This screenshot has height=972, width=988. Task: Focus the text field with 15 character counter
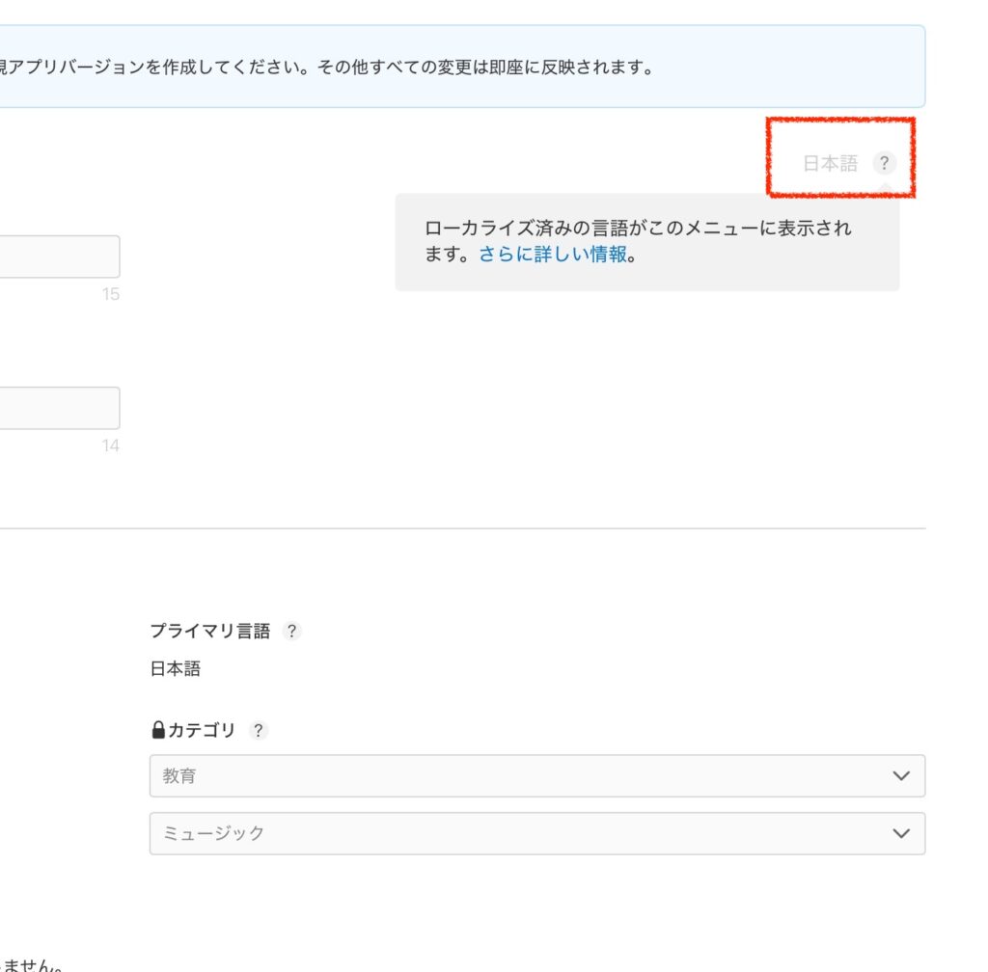[58, 257]
